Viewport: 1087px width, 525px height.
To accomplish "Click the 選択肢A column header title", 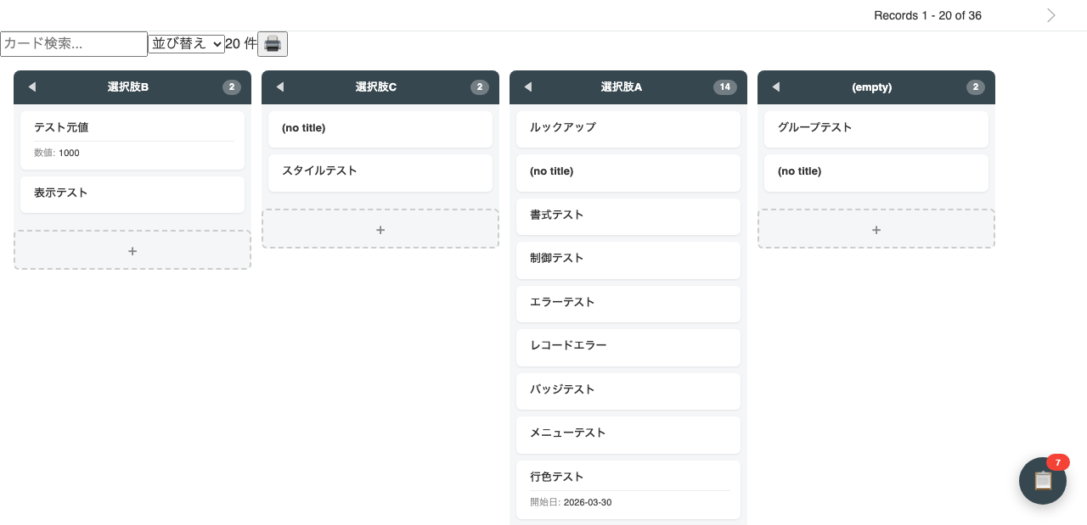I will pos(622,87).
